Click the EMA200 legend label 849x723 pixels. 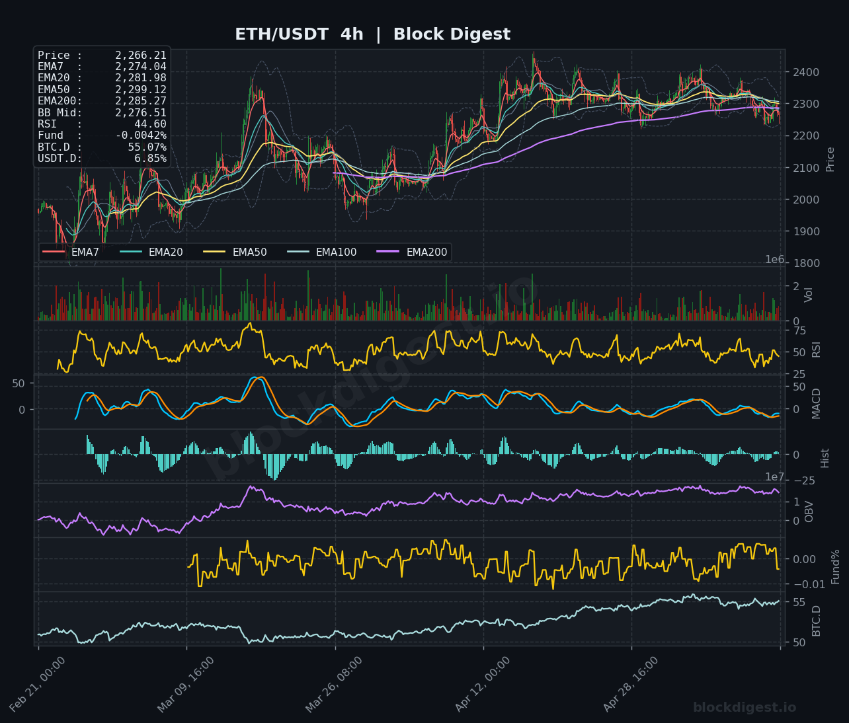[427, 252]
